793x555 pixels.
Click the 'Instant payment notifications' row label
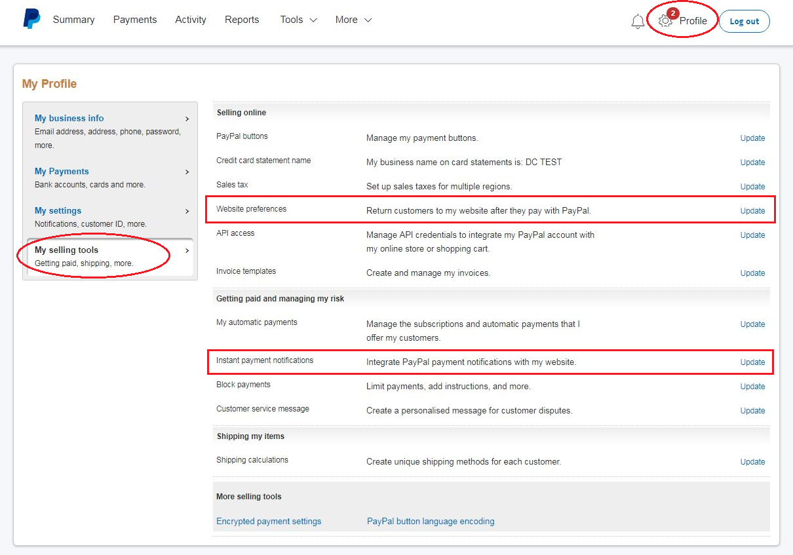265,360
